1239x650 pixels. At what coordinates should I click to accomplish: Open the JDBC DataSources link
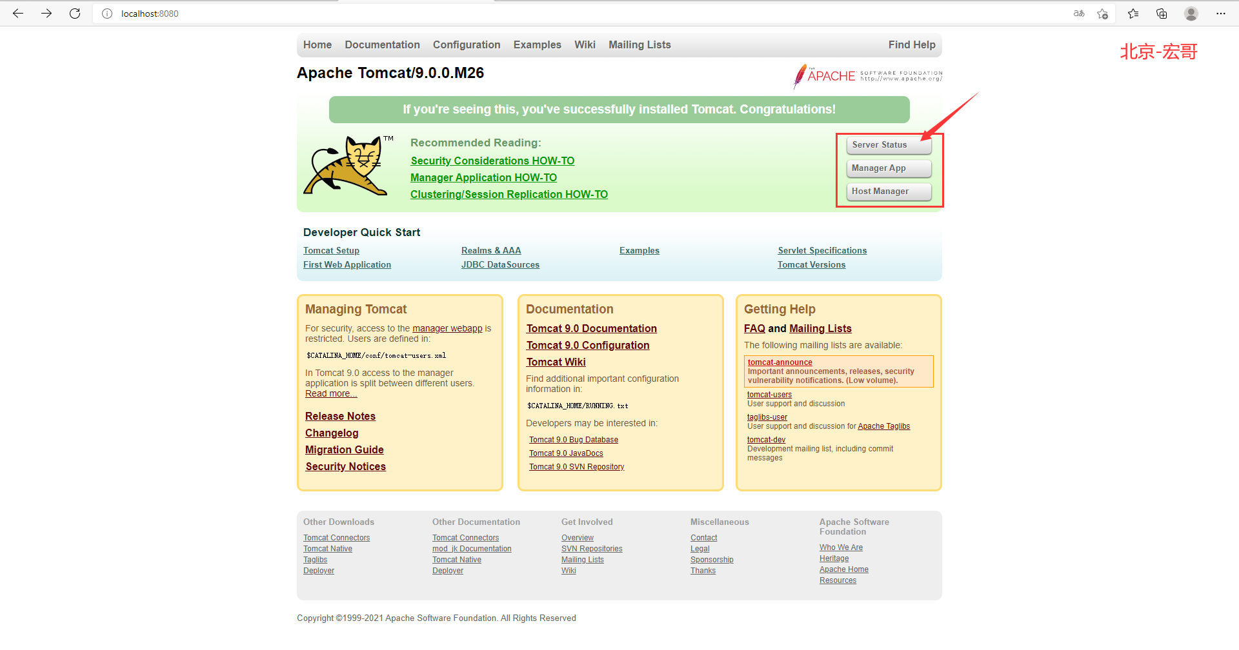[500, 265]
